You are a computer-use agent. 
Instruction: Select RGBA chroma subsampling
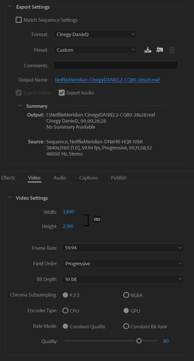[x=126, y=295]
